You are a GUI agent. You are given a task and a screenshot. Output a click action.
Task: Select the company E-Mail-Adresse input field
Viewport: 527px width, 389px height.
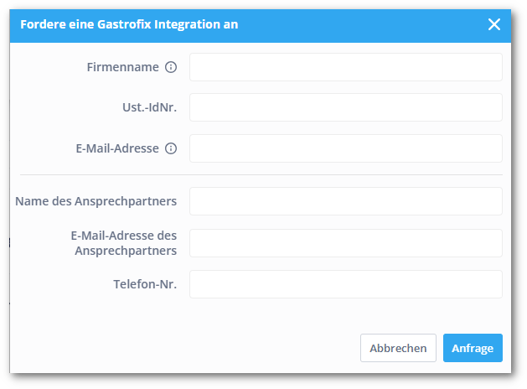click(345, 148)
